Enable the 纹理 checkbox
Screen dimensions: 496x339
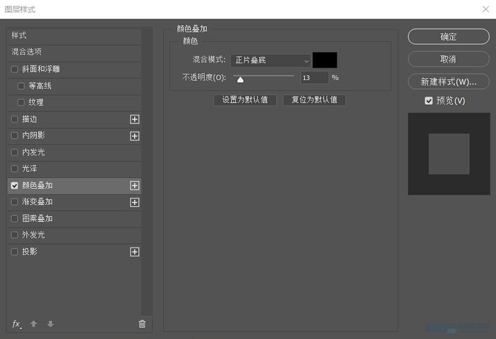click(x=21, y=102)
